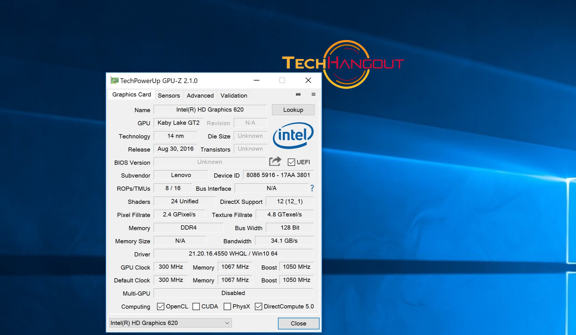Click the GPU field Kaby Lake GT2
The height and width of the screenshot is (335, 576).
click(x=178, y=123)
